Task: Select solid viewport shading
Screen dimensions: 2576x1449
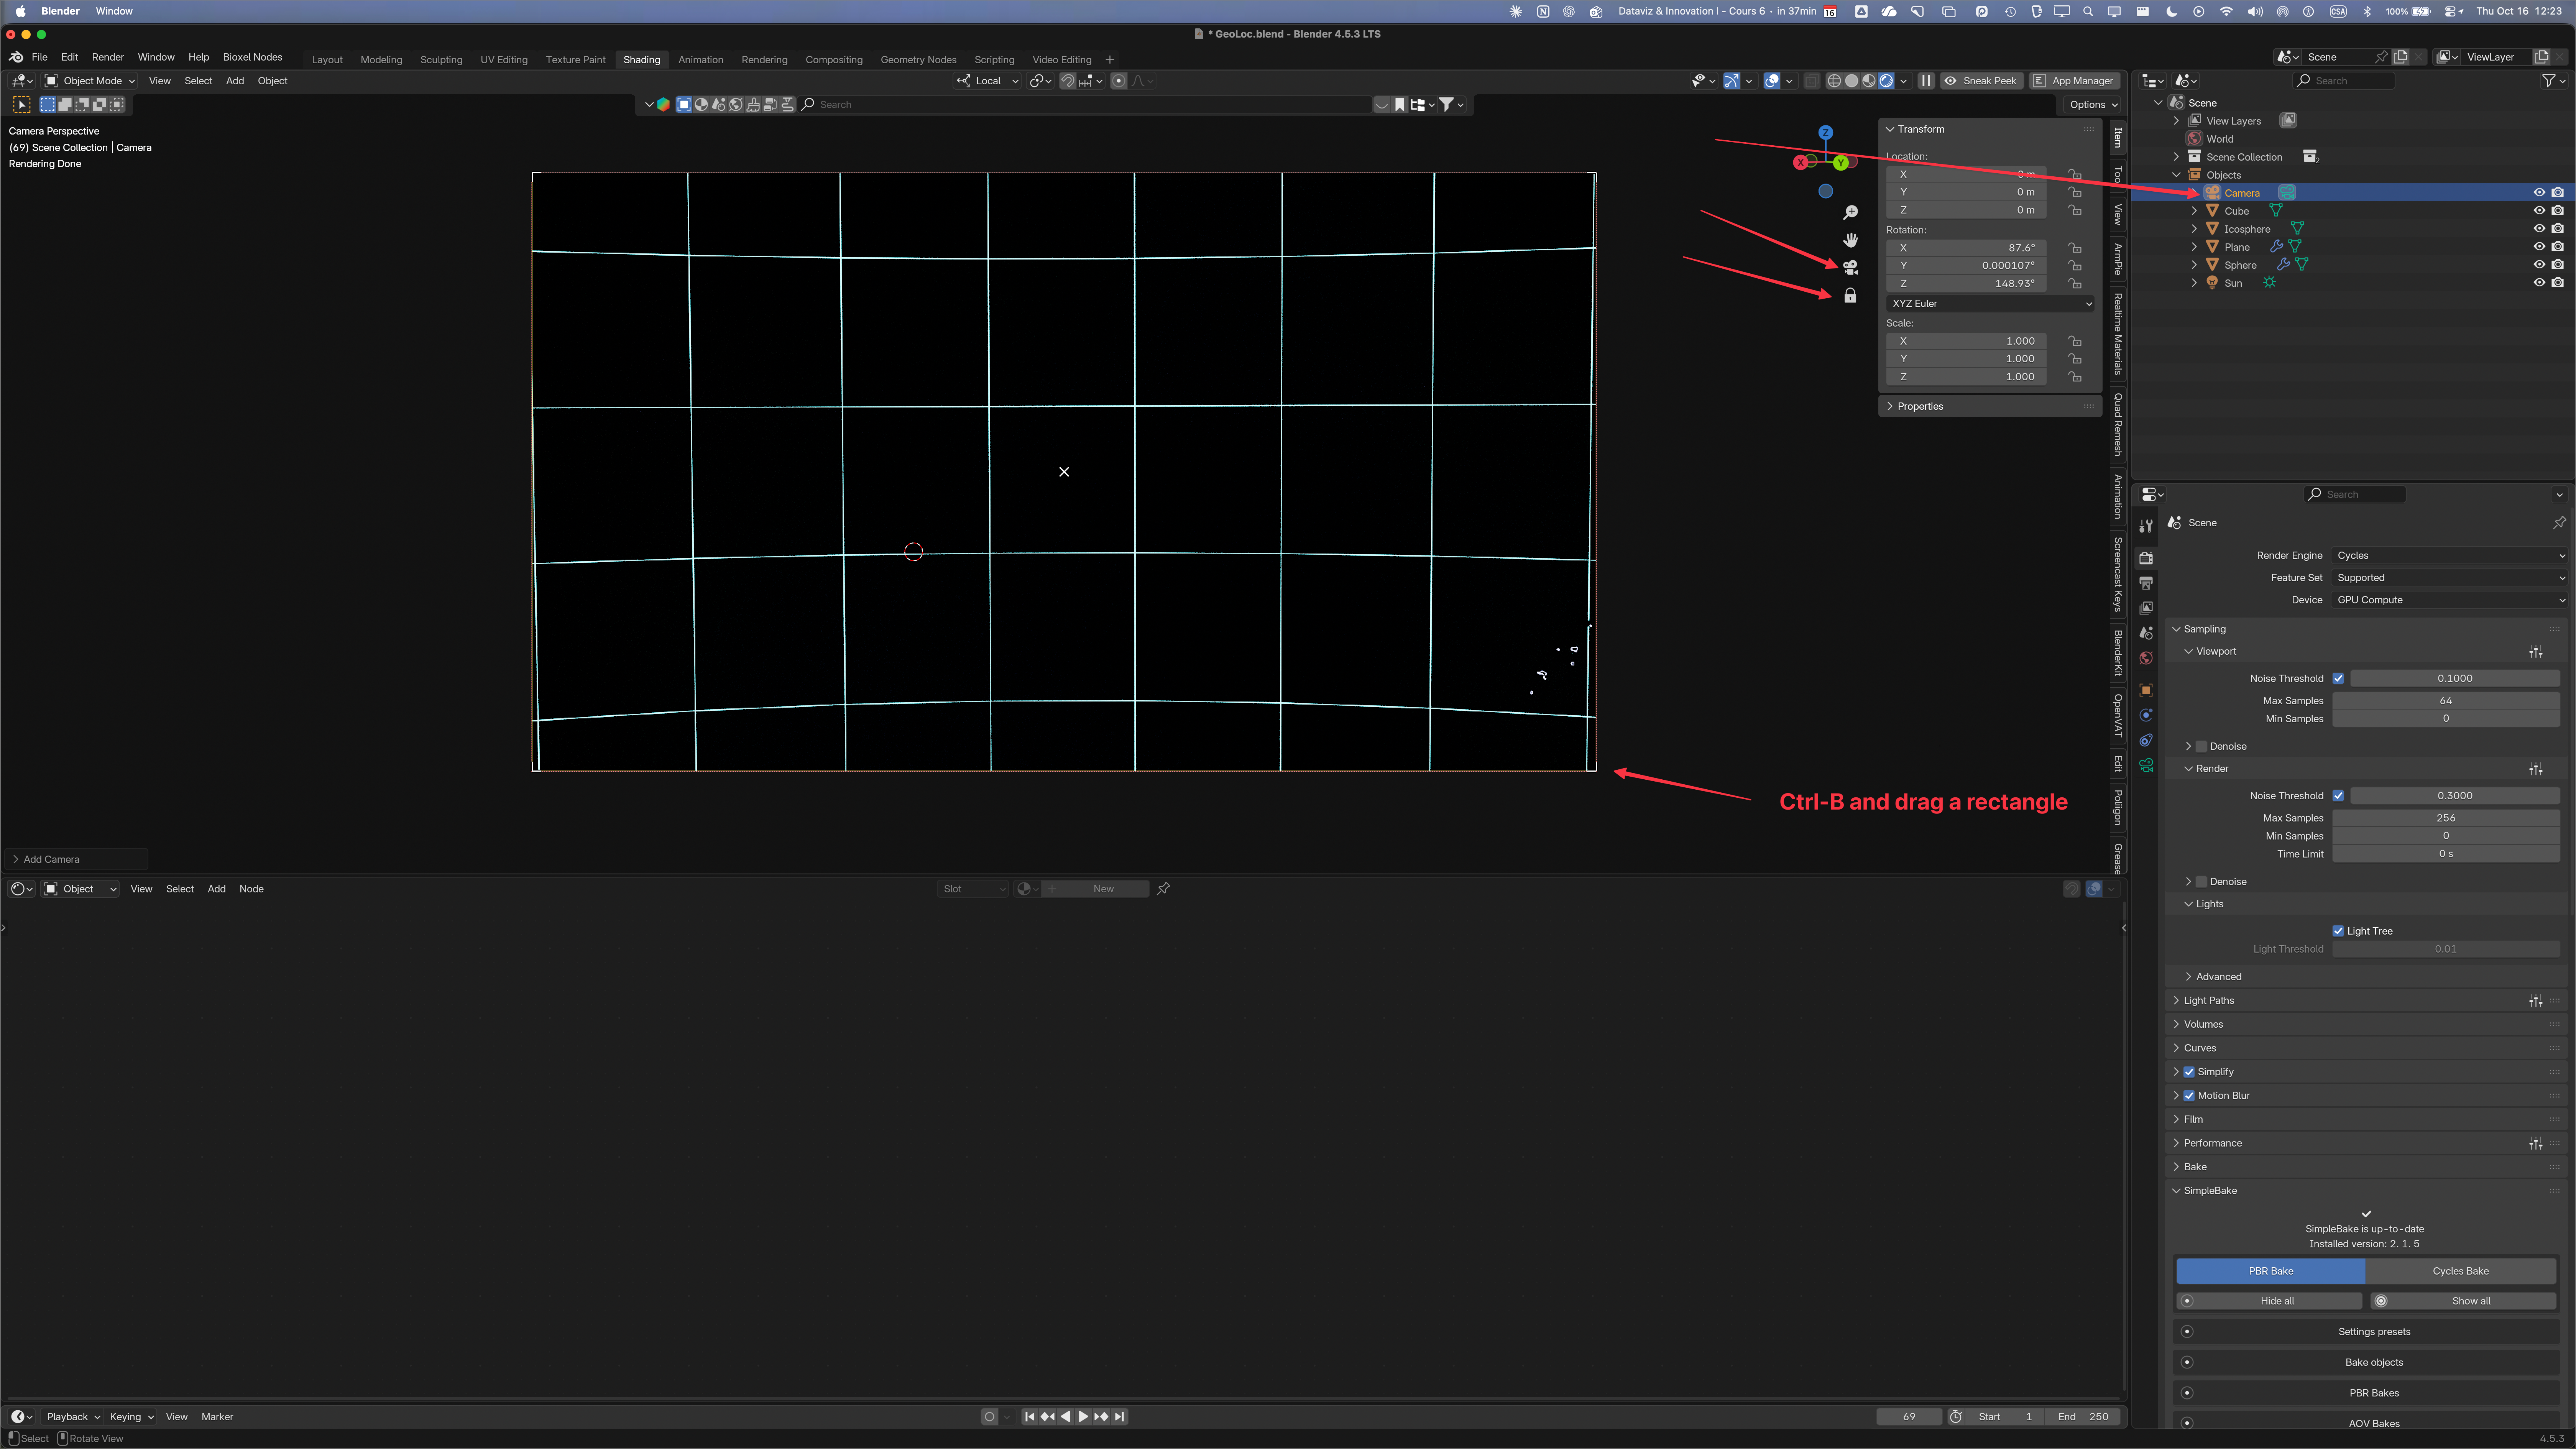Action: point(1852,81)
